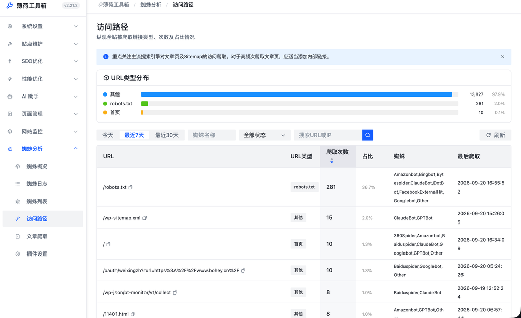The image size is (521, 318).
Task: Open the 全部状态 status dropdown
Action: click(x=265, y=135)
